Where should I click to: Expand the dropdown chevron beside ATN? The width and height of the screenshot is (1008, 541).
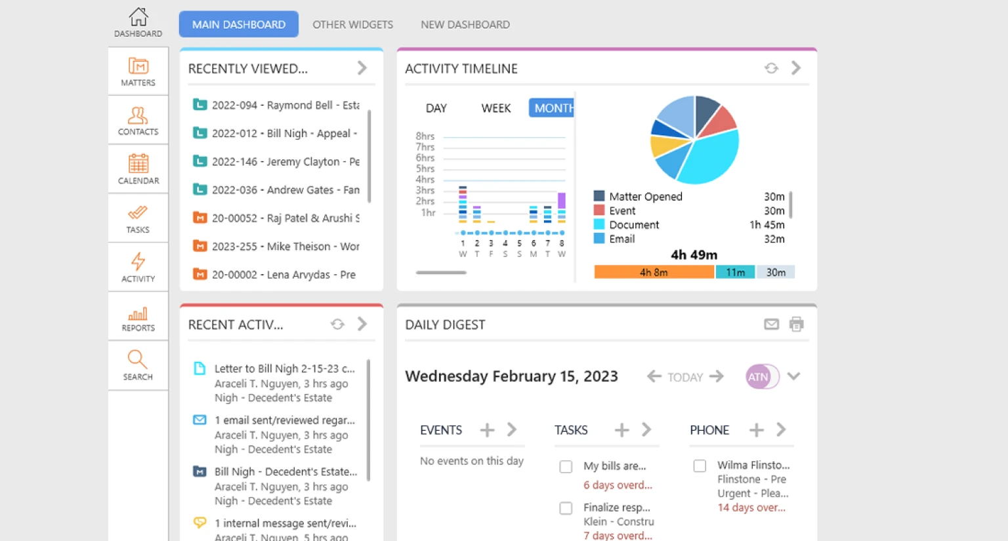coord(793,376)
